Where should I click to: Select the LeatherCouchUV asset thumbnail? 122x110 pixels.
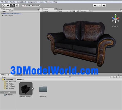click(x=26, y=89)
